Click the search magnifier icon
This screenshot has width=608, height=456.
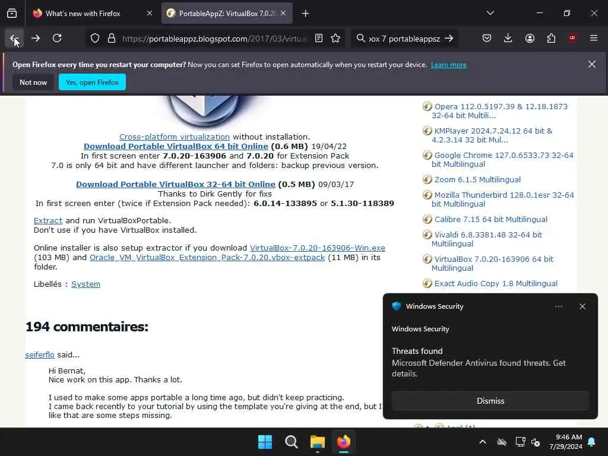[x=360, y=39]
